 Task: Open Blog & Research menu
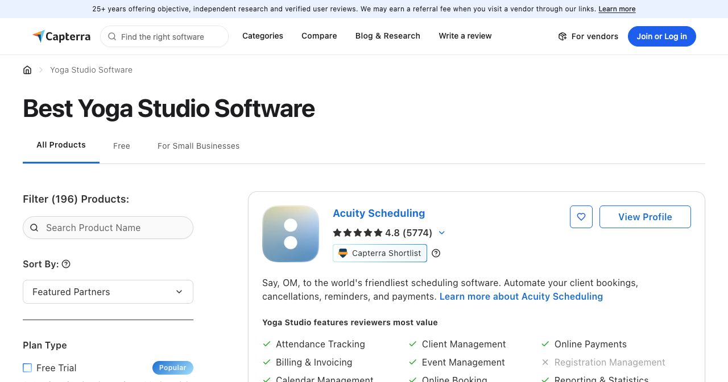click(x=388, y=36)
